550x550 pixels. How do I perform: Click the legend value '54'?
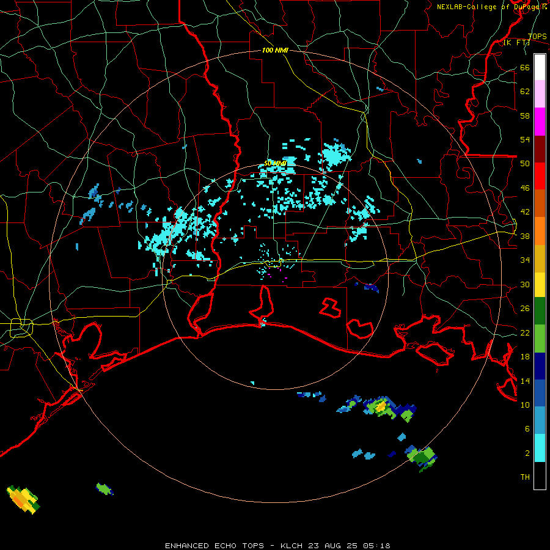click(x=525, y=139)
